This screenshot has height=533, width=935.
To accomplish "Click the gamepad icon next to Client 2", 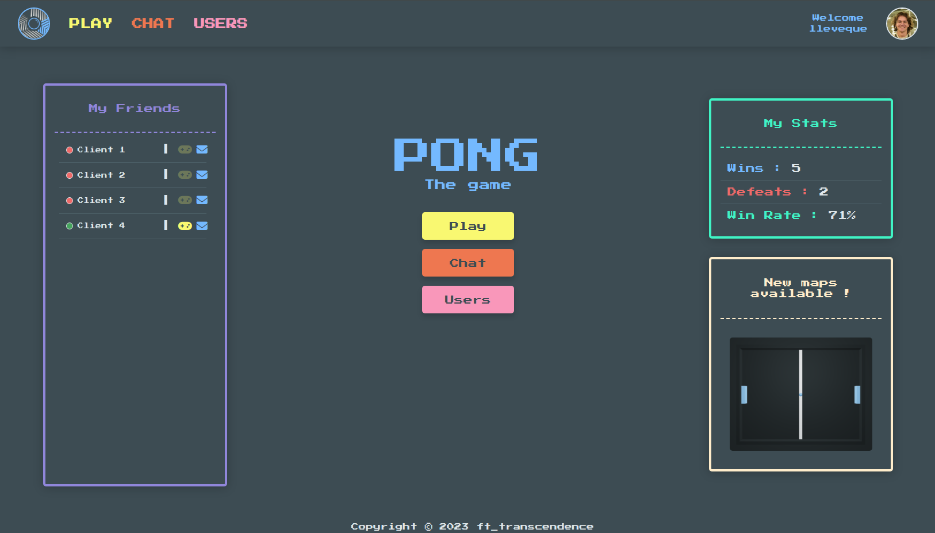I will 185,175.
